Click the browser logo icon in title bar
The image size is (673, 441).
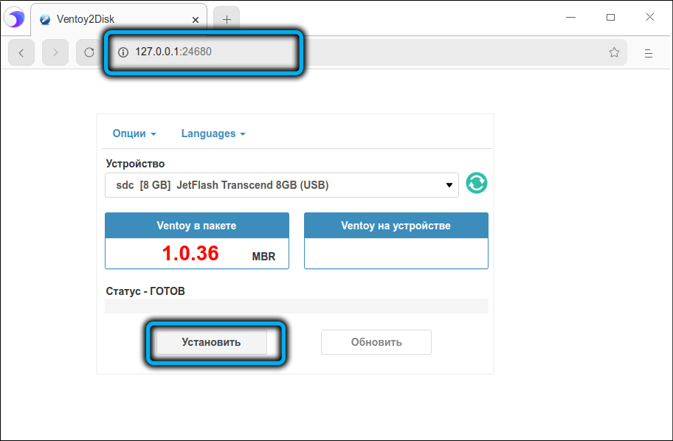15,19
